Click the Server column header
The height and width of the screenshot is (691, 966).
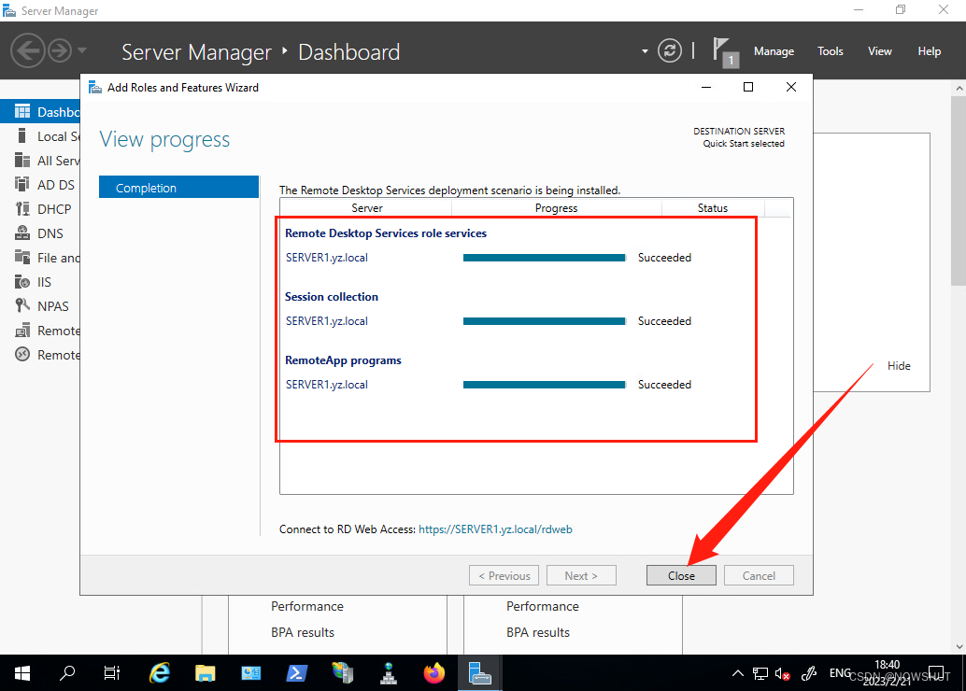[x=366, y=208]
